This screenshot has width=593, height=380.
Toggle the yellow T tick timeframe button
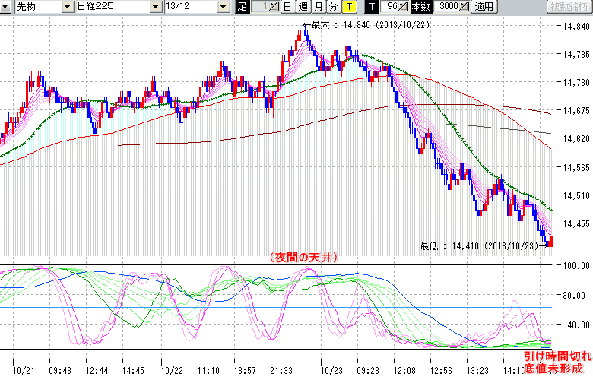click(348, 7)
